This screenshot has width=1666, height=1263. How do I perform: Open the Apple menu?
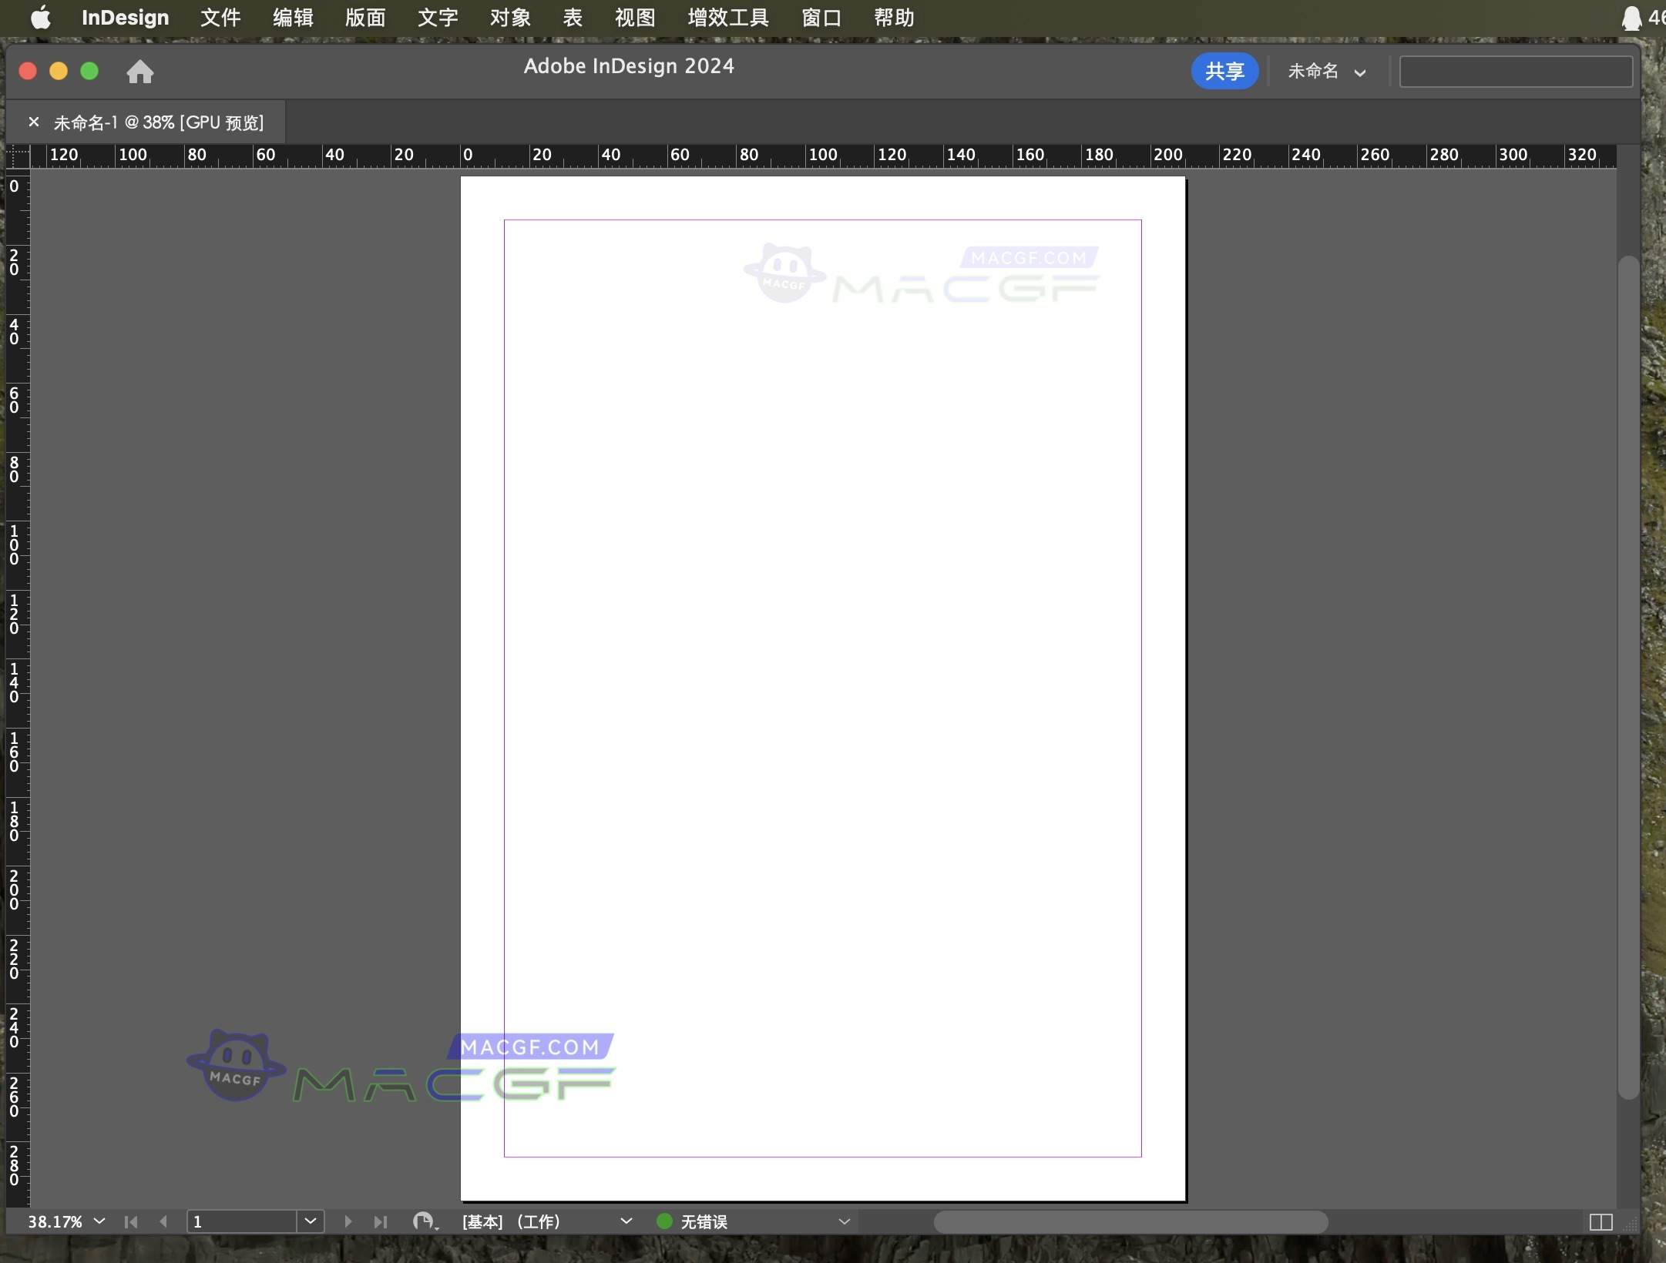click(x=40, y=17)
